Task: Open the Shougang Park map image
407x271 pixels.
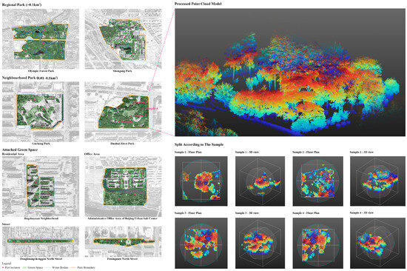Action: 123,39
